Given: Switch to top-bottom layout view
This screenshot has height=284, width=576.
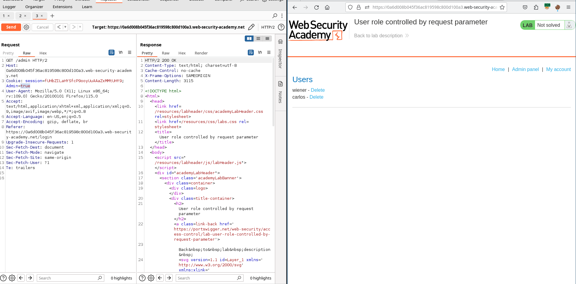Looking at the screenshot, I should pyautogui.click(x=258, y=39).
